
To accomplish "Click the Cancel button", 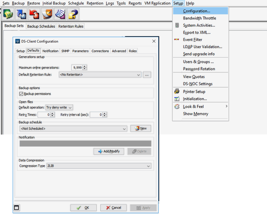I will point(113,208).
